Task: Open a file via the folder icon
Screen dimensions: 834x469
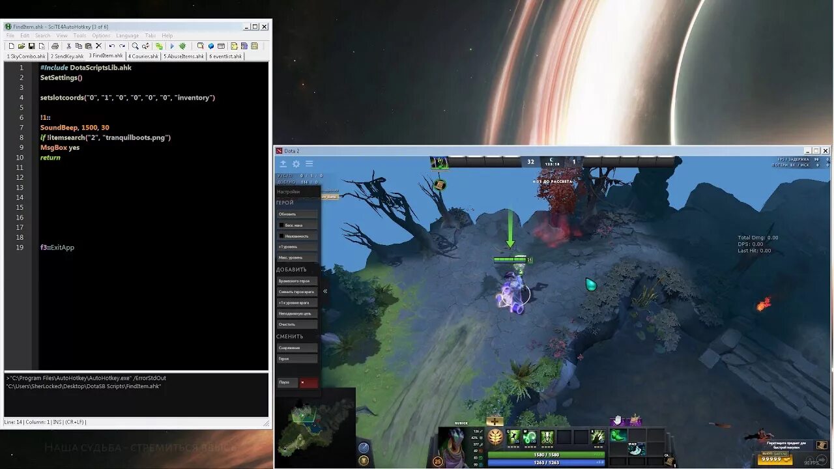Action: 22,46
